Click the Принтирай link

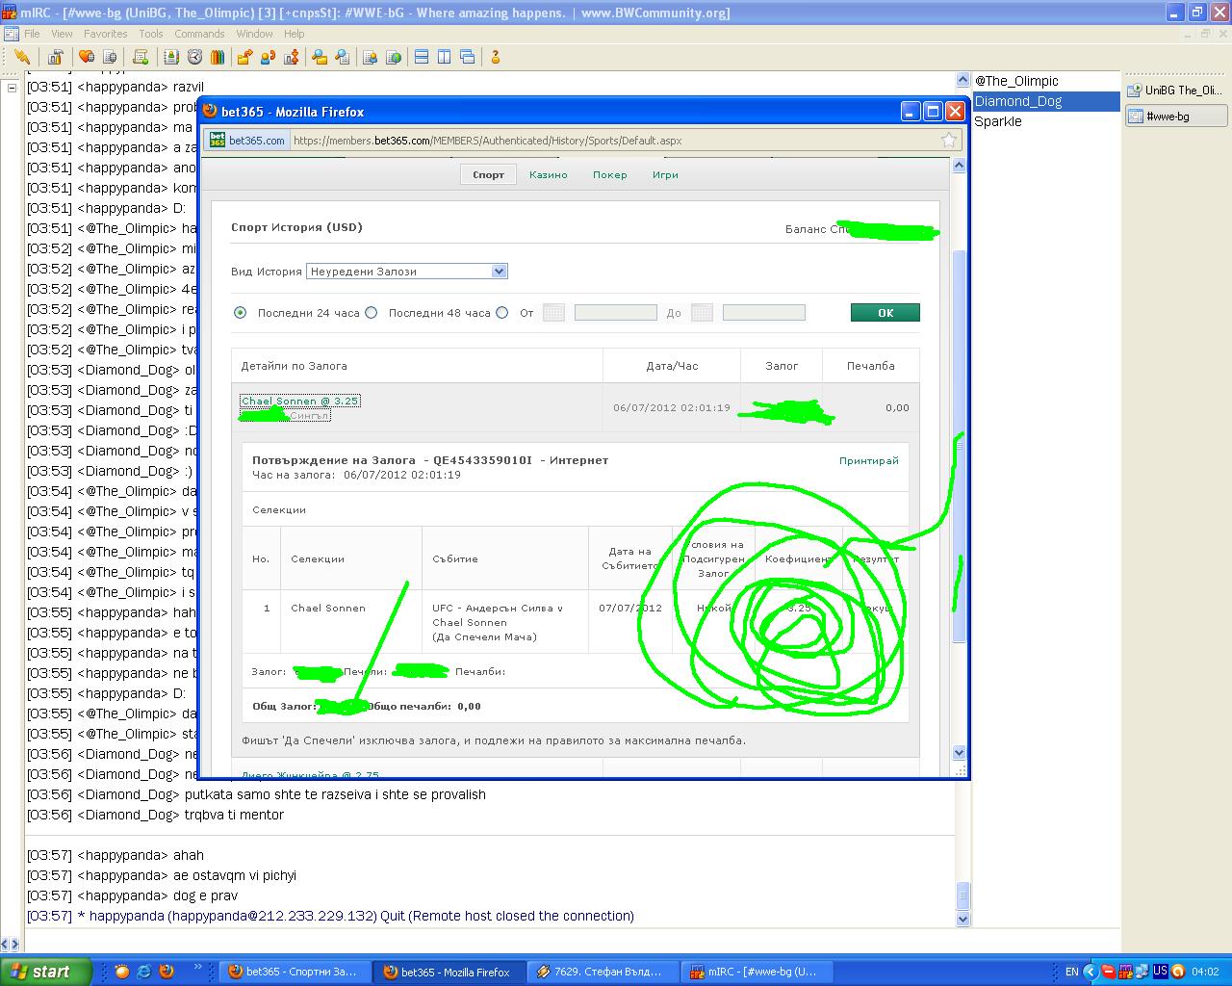coord(868,460)
